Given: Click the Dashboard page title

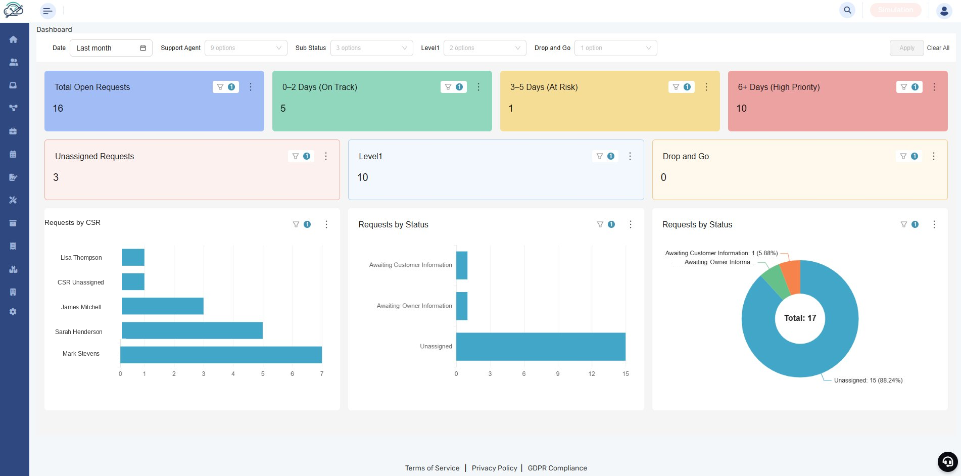Looking at the screenshot, I should click(x=54, y=29).
